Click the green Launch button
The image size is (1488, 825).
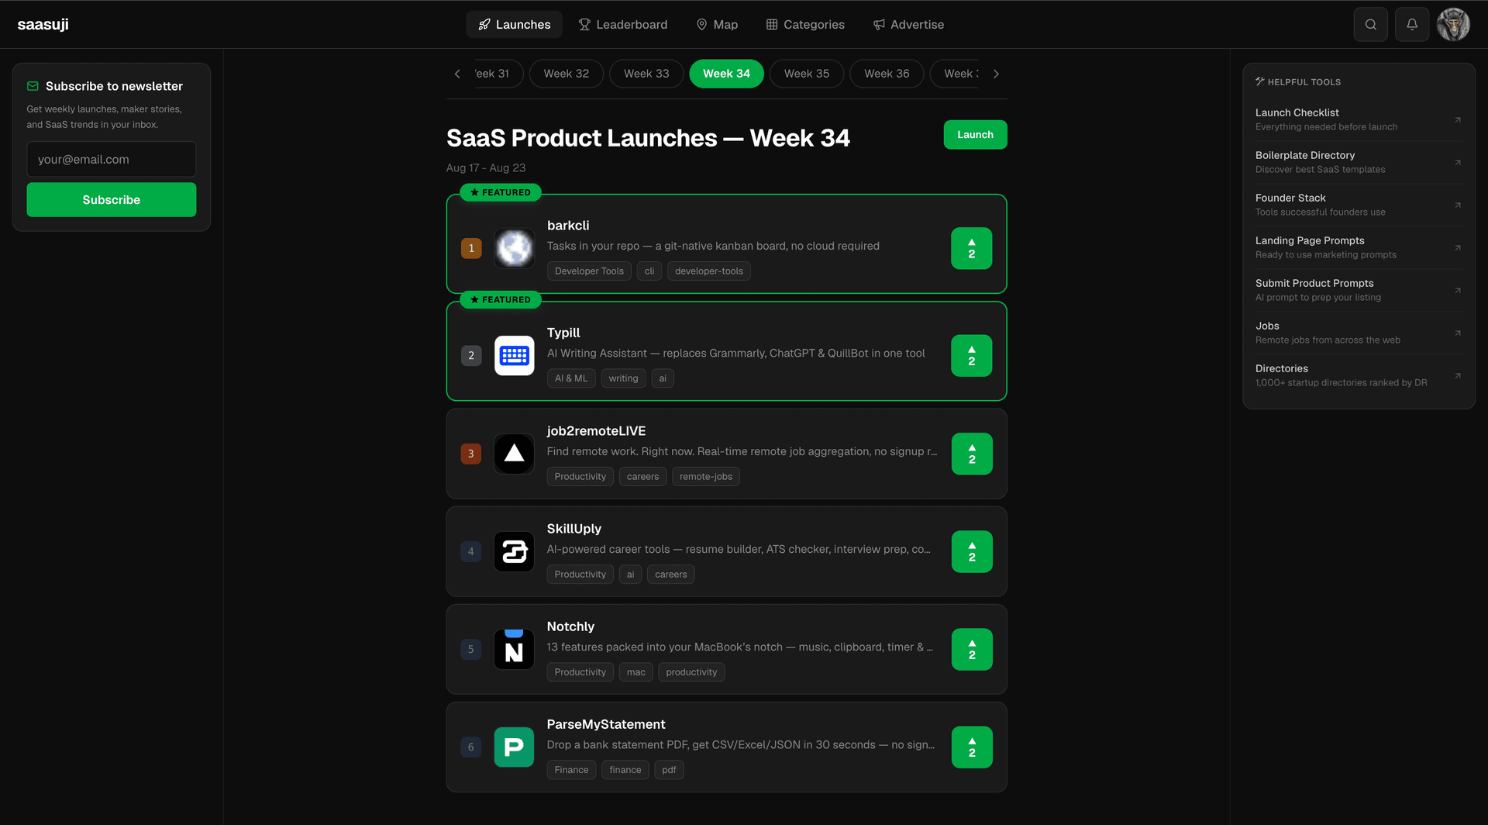click(975, 135)
